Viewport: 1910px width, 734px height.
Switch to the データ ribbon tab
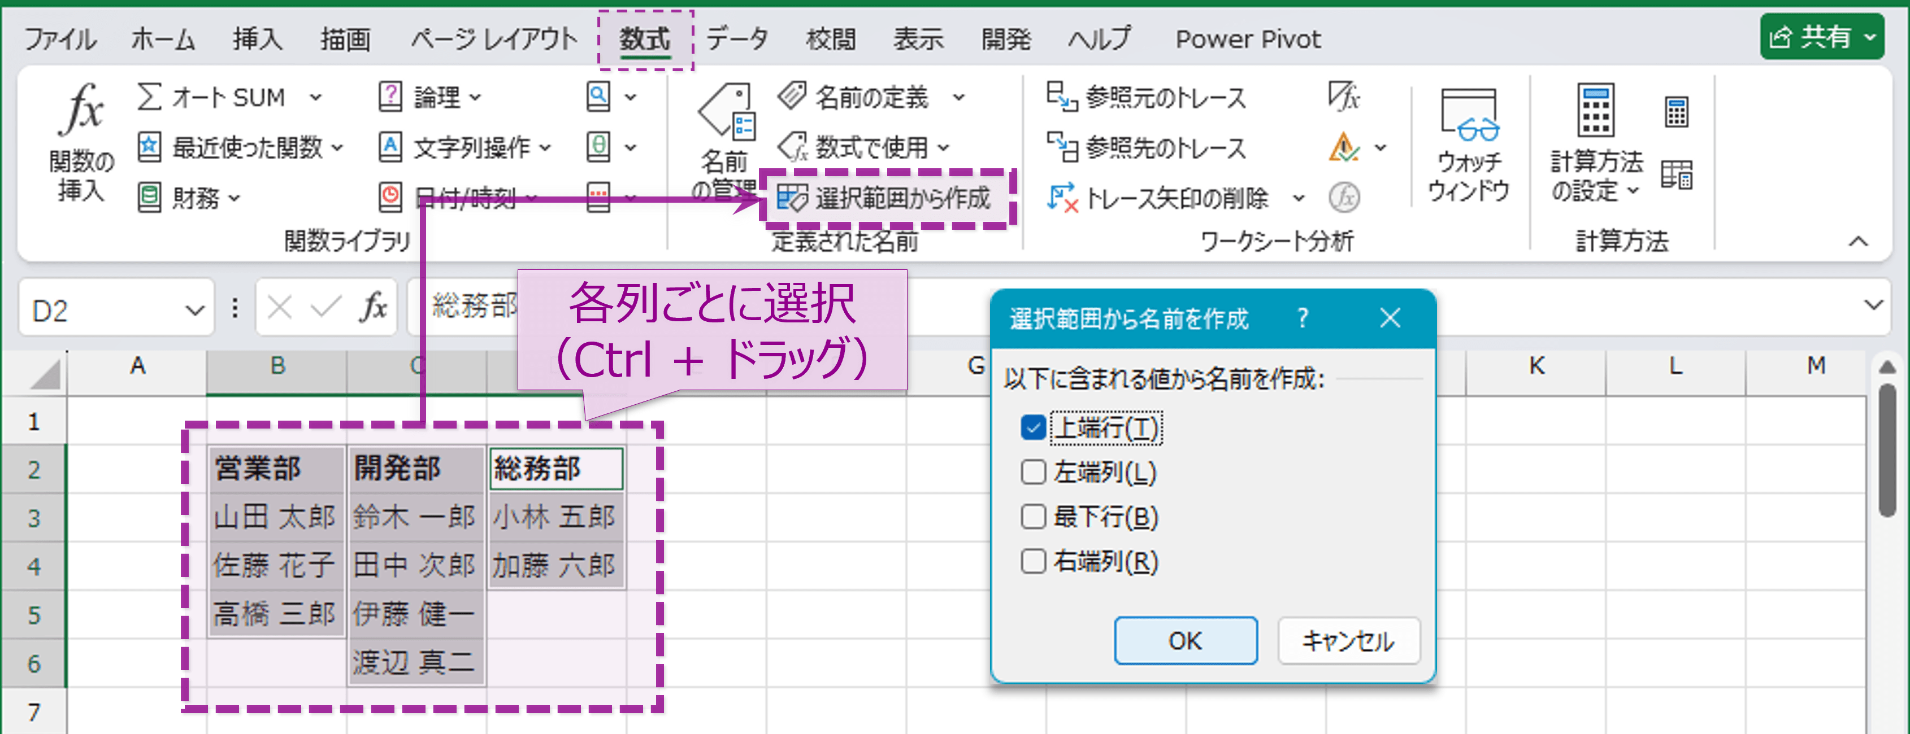click(x=738, y=38)
